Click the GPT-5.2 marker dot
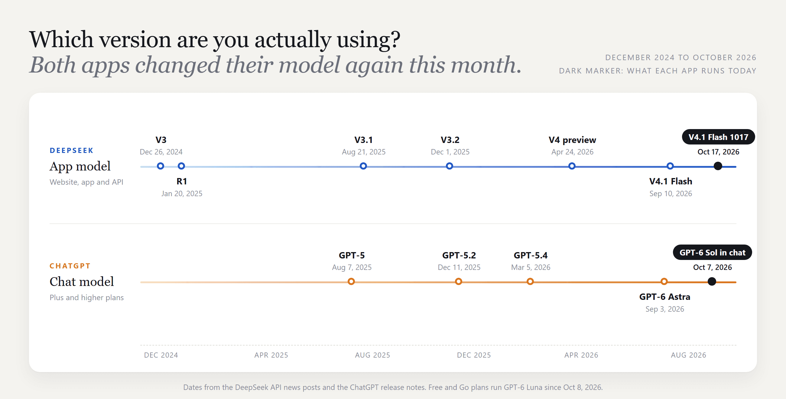The height and width of the screenshot is (399, 786). (458, 281)
